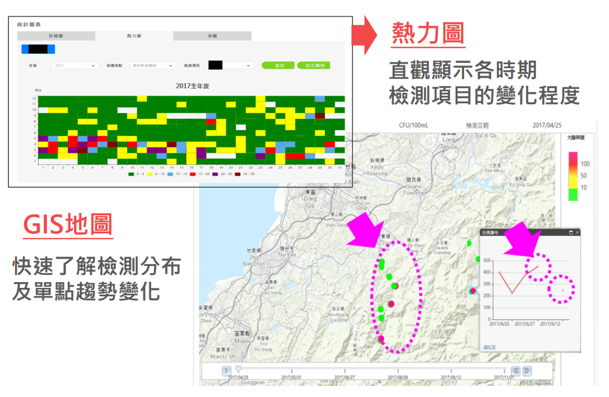609x397 pixels.
Task: Toggle the 5 - 10 yellow legend entry
Action: pos(156,174)
